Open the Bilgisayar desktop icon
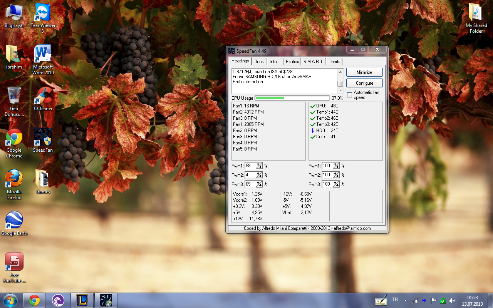 click(14, 16)
